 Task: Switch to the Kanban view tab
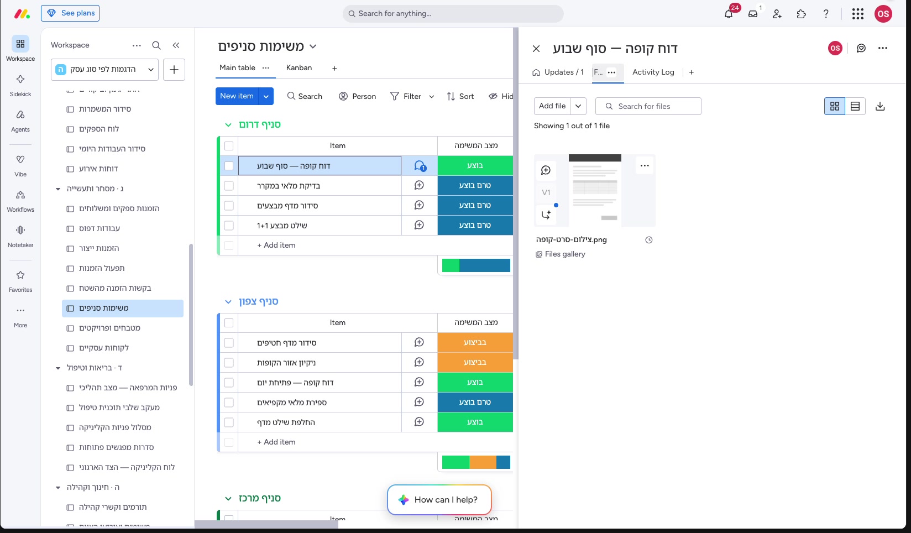click(299, 67)
